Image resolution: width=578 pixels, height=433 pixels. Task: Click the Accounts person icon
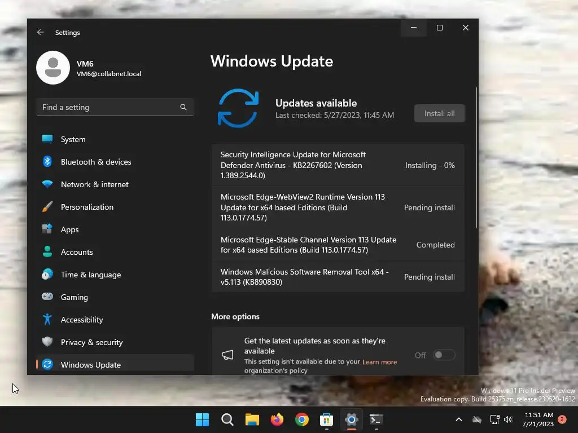47,251
